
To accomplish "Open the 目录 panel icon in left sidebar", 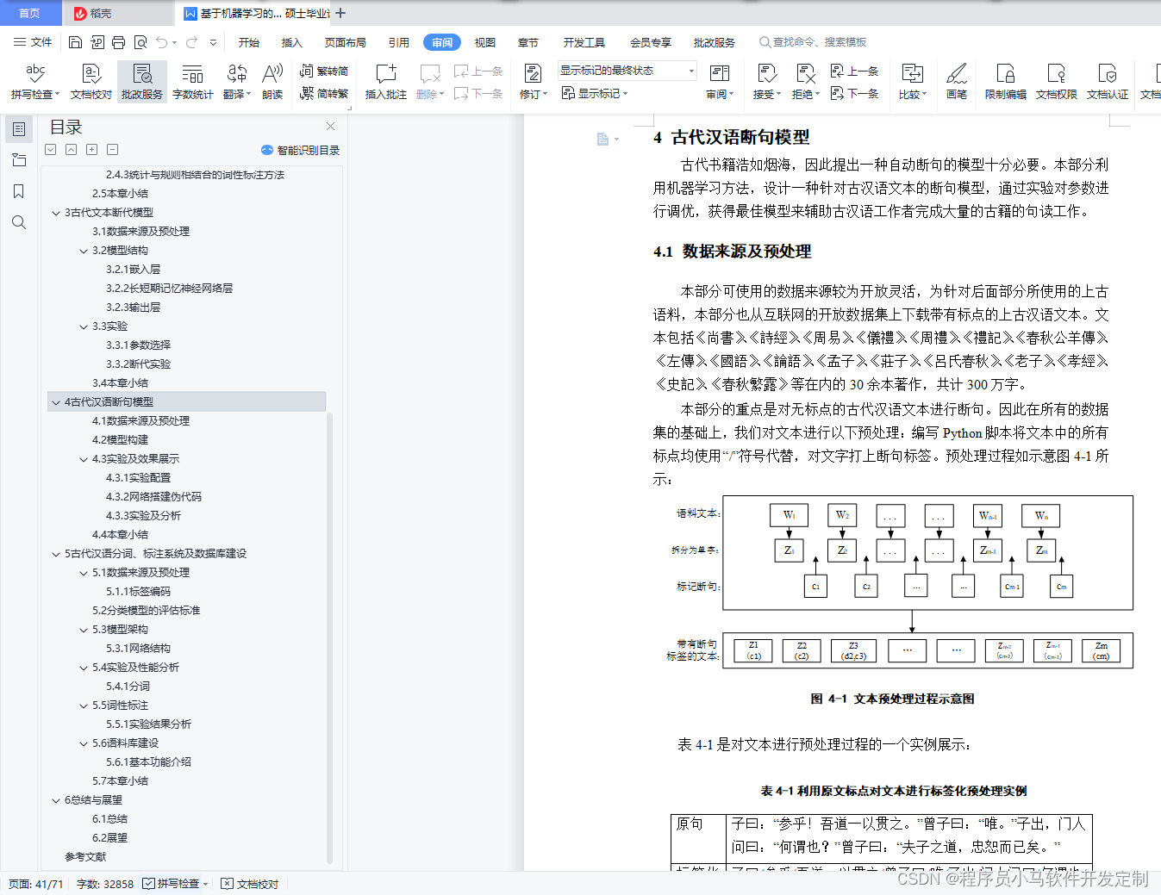I will click(x=18, y=129).
